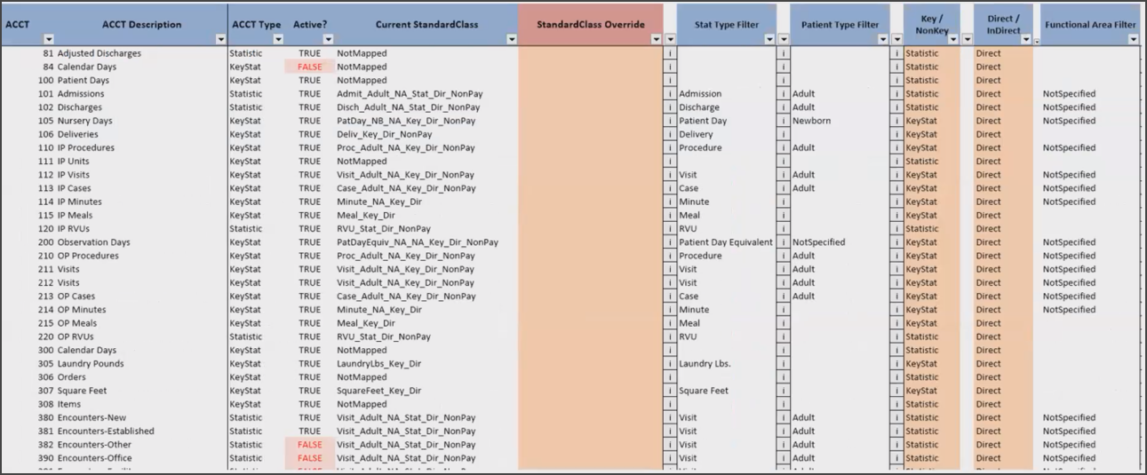Image resolution: width=1147 pixels, height=475 pixels.
Task: Click the 'Patient Day Equivalent' stat type cell
Action: click(727, 242)
